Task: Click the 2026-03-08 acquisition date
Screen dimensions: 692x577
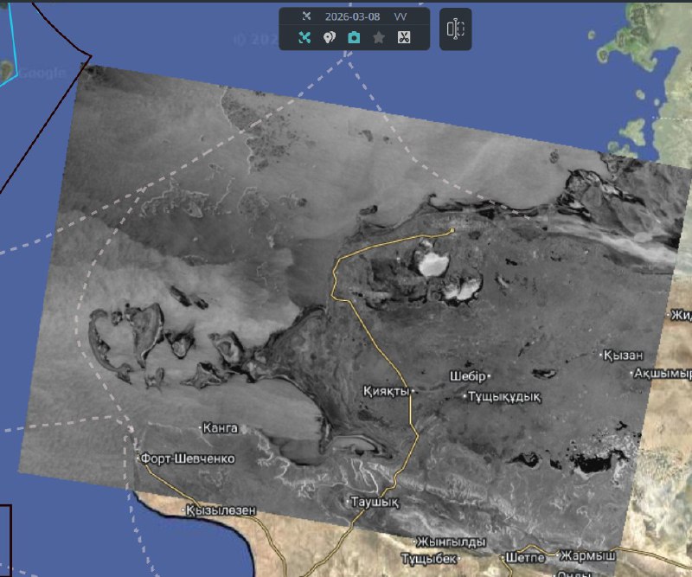Action: coord(352,16)
